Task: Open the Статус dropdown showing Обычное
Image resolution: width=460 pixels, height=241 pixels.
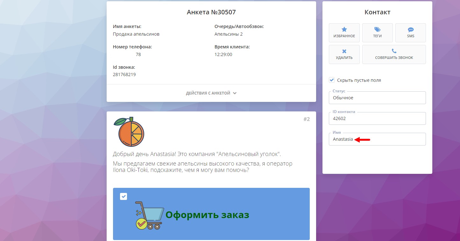Action: [x=377, y=98]
